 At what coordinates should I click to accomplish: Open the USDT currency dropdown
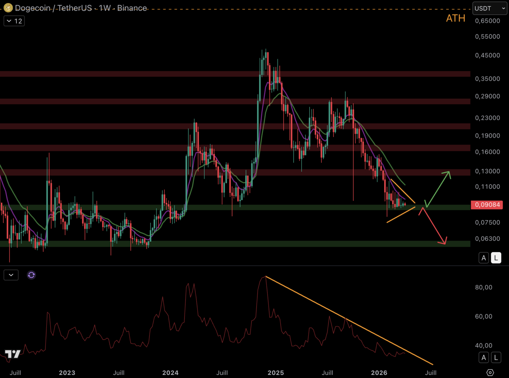click(x=490, y=8)
